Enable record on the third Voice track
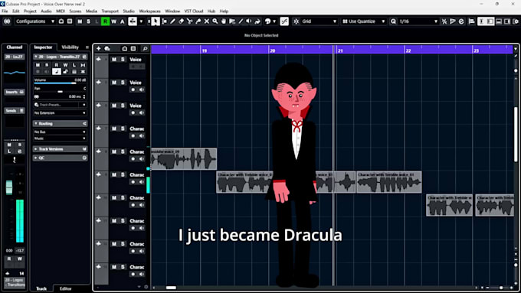This screenshot has width=521, height=293. click(133, 112)
